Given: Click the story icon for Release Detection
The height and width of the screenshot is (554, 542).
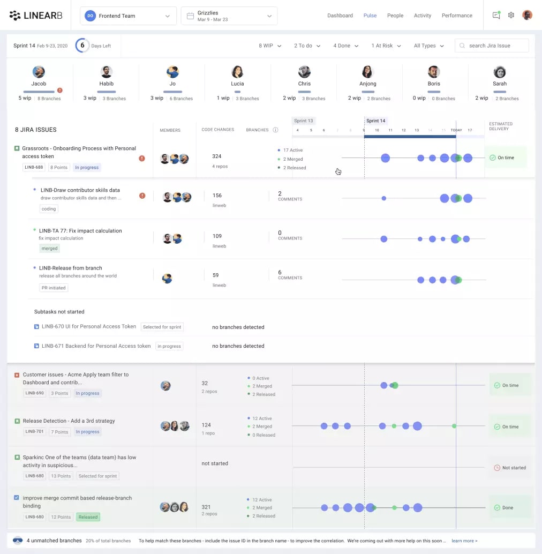Looking at the screenshot, I should (17, 421).
